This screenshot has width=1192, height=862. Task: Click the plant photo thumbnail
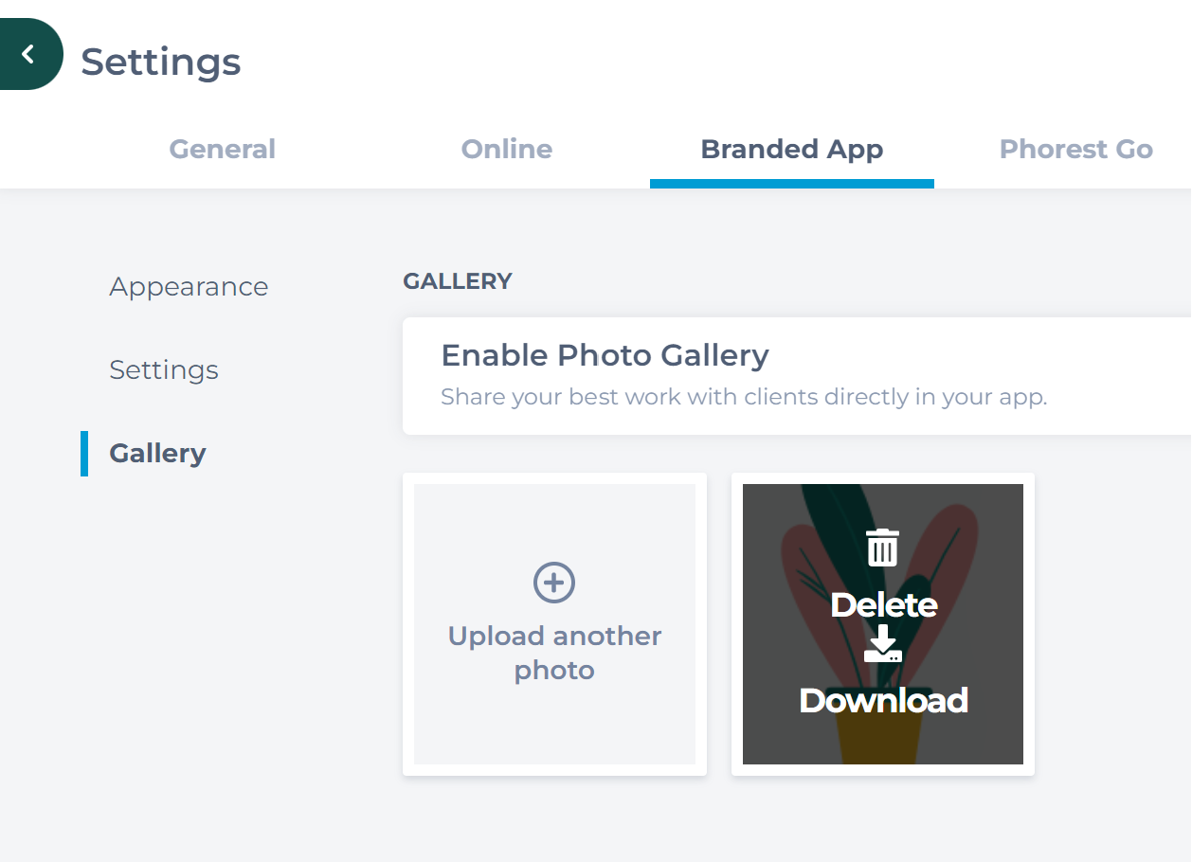[883, 624]
